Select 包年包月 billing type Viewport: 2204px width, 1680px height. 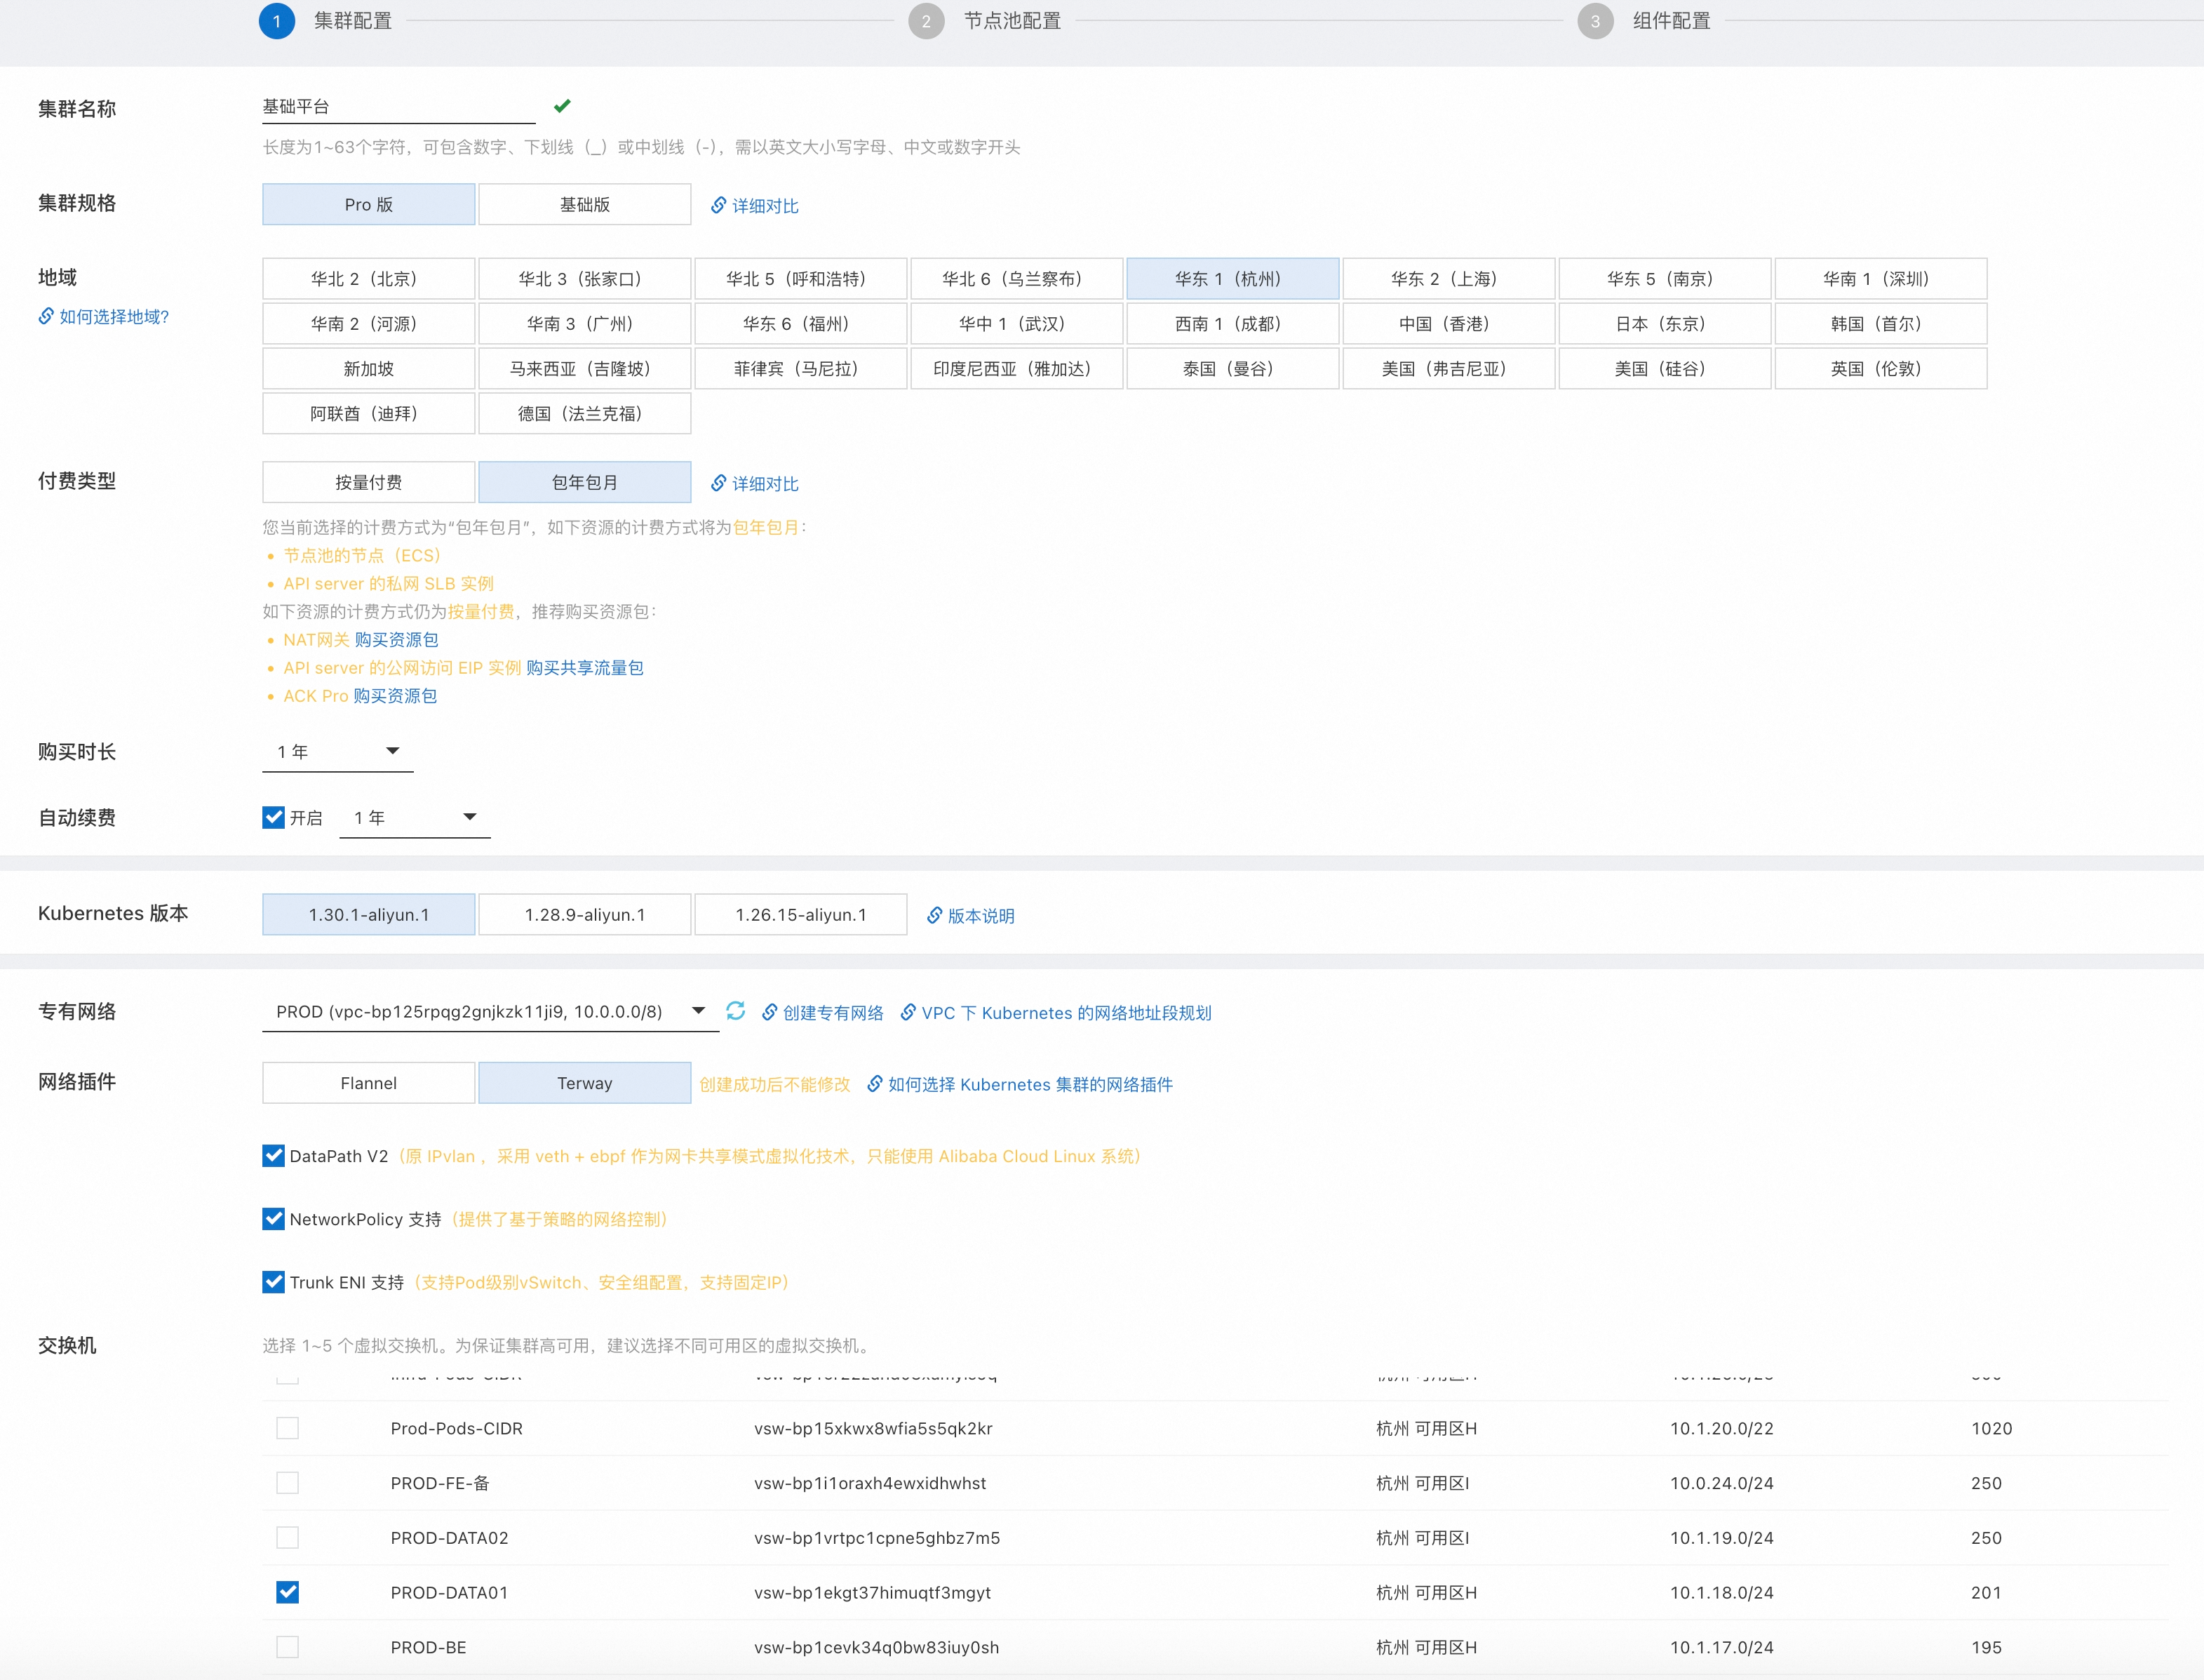585,482
